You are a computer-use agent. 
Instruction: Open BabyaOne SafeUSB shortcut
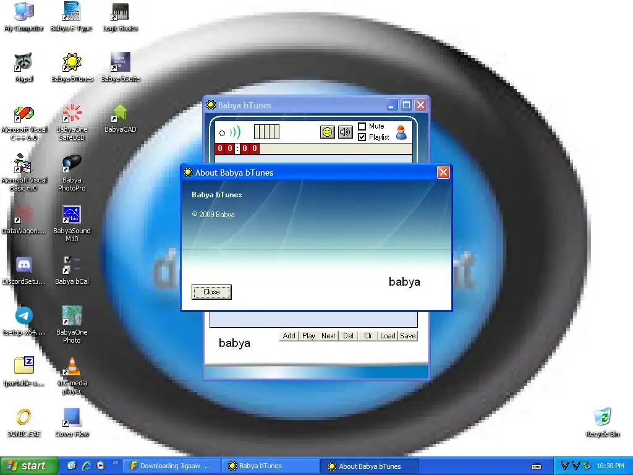(x=72, y=123)
